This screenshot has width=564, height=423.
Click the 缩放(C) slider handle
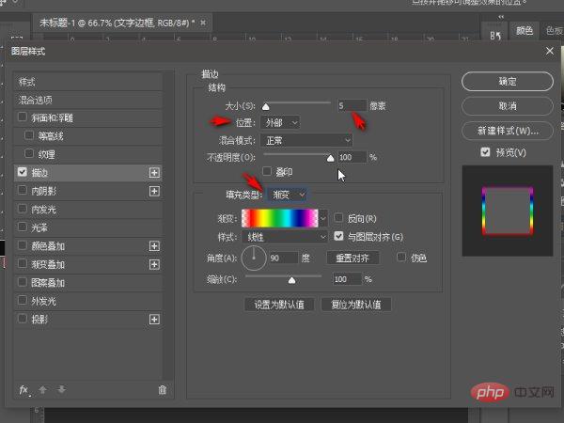[x=291, y=280]
